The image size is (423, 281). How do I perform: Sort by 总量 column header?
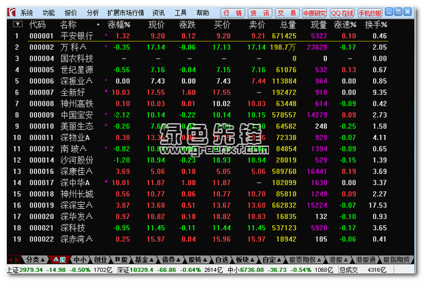click(288, 24)
